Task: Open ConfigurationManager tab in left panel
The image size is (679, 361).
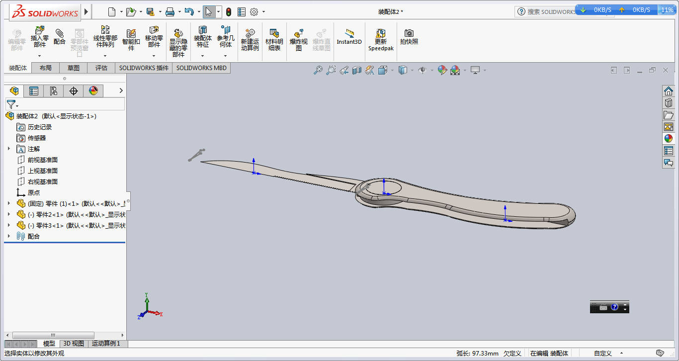Action: point(54,90)
